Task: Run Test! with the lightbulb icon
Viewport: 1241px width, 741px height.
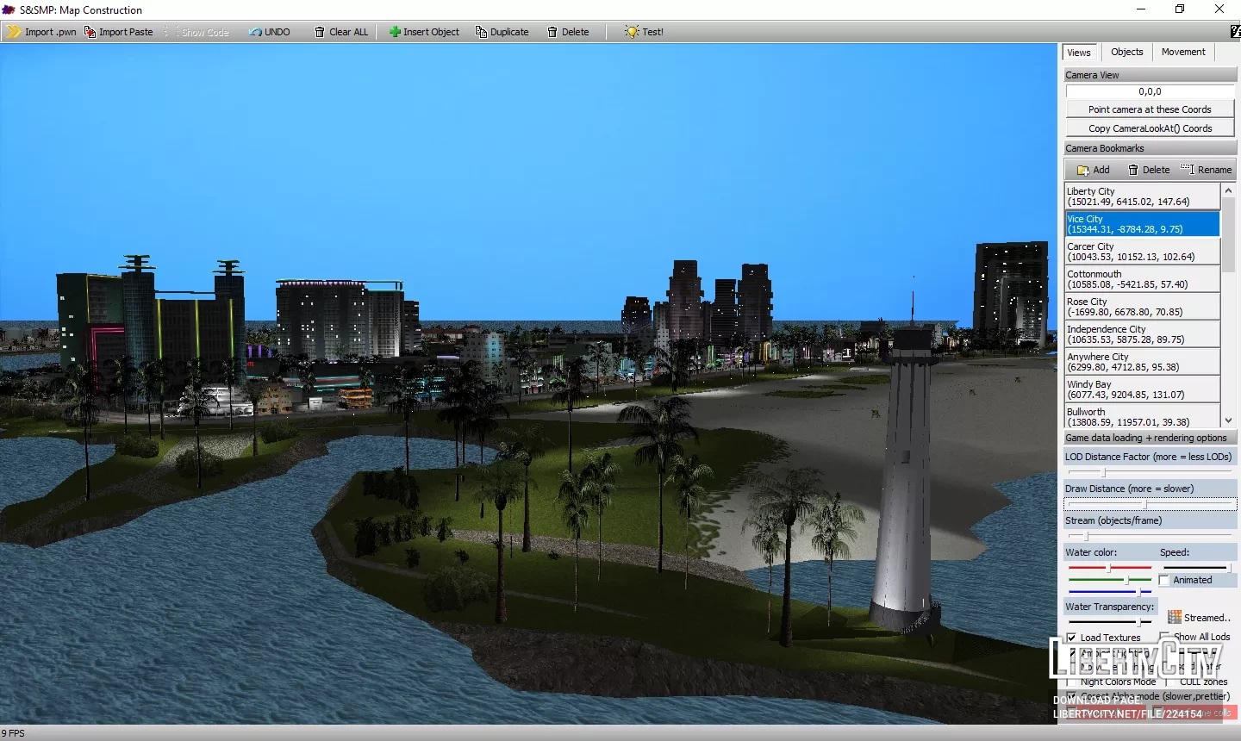Action: 644,32
